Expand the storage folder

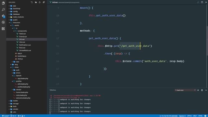(16, 104)
